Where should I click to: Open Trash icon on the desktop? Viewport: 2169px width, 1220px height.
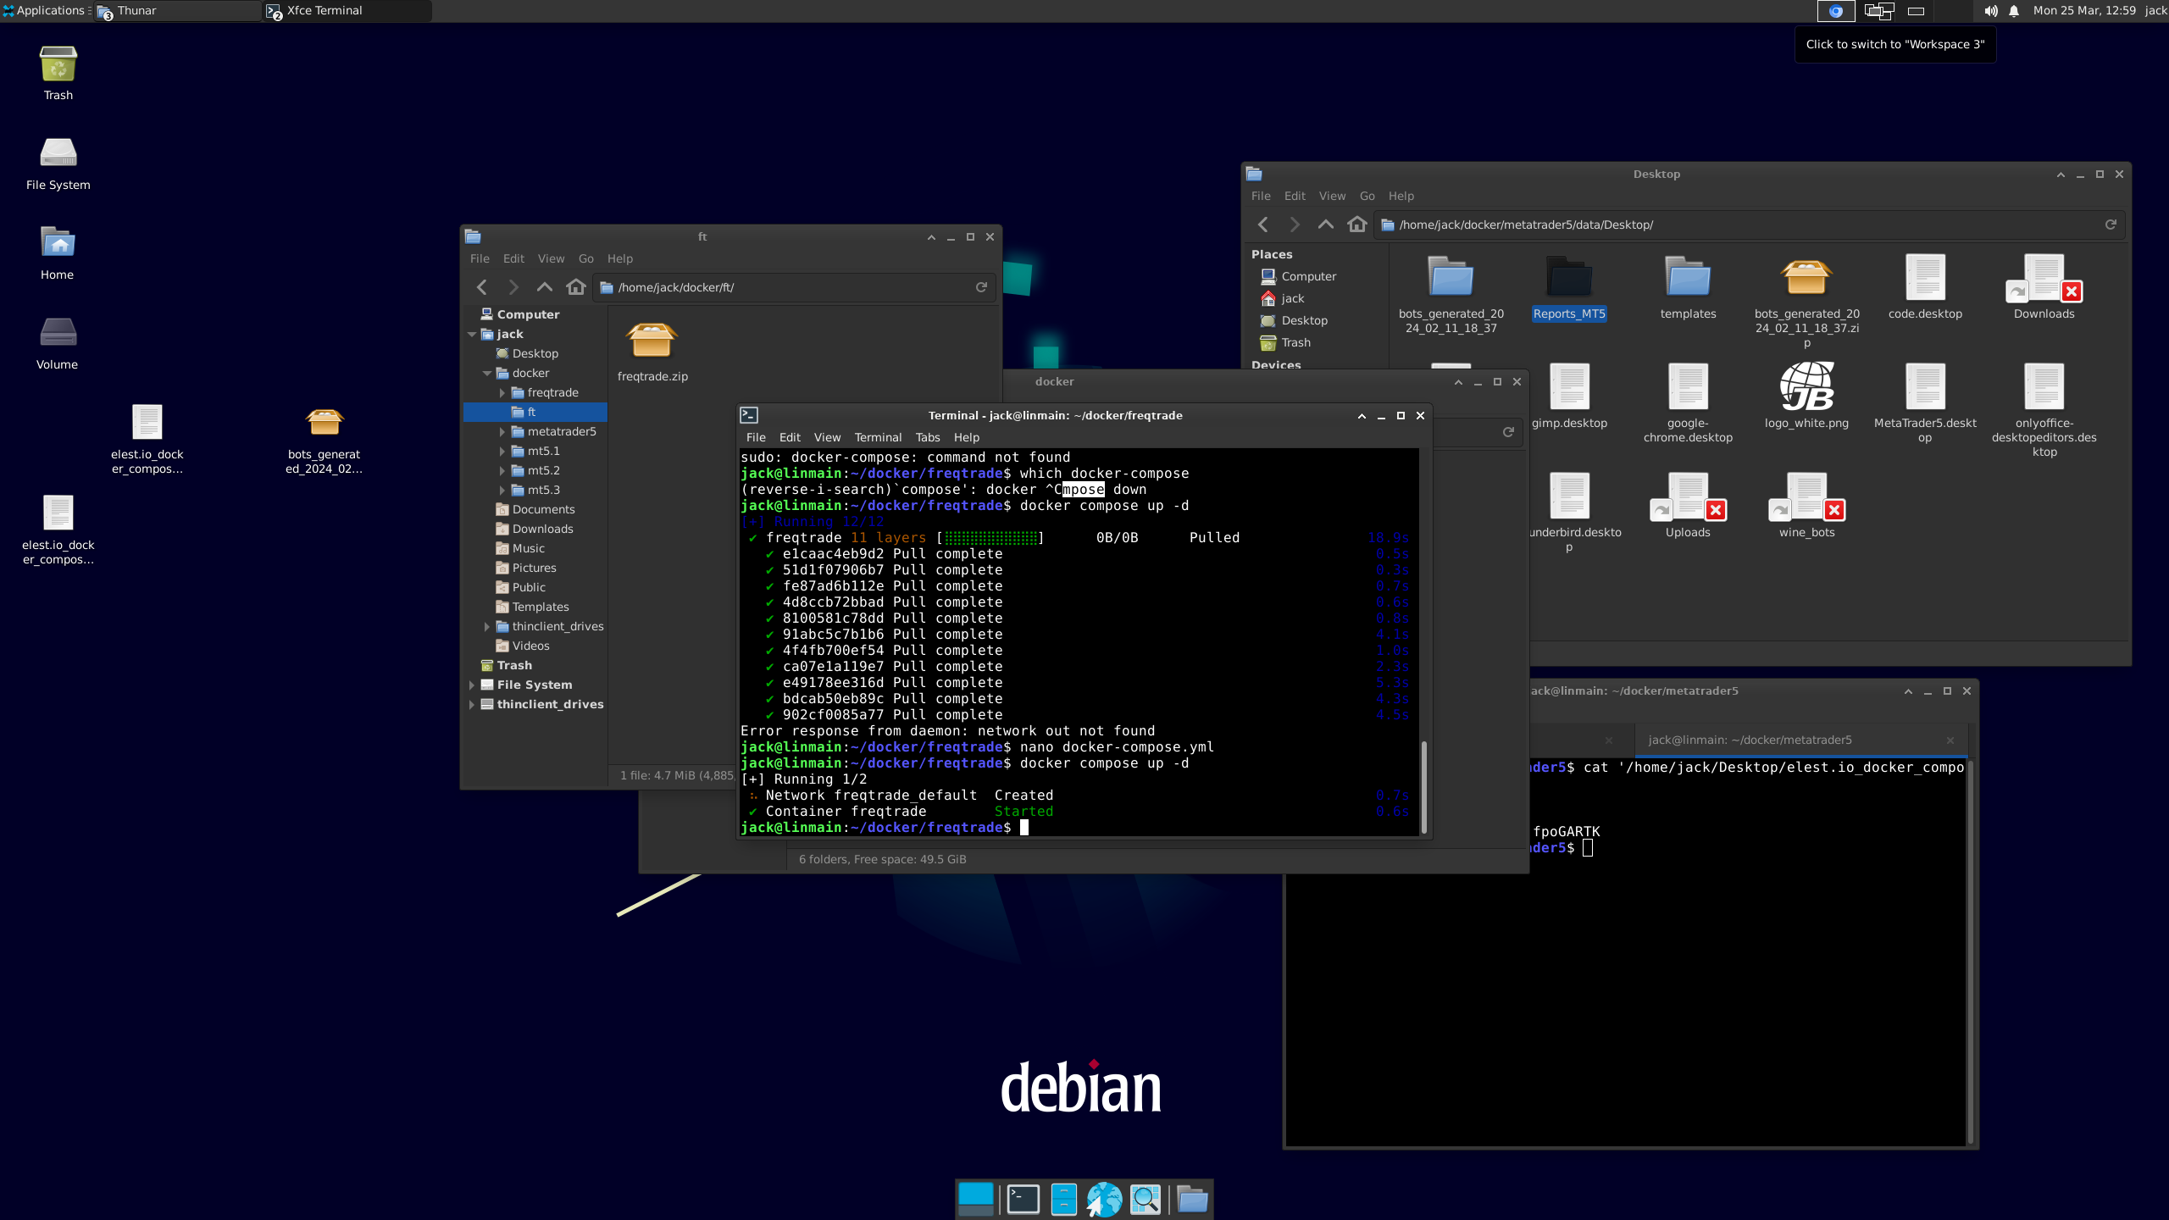click(58, 65)
